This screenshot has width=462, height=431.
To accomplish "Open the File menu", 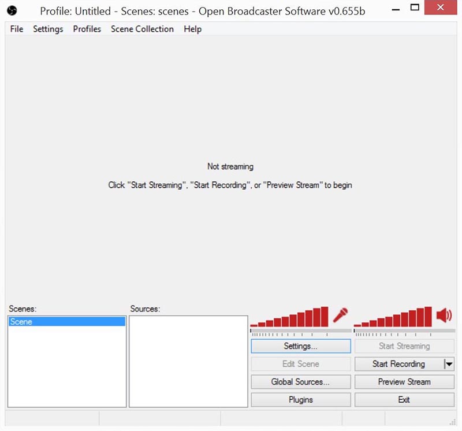I will tap(17, 29).
